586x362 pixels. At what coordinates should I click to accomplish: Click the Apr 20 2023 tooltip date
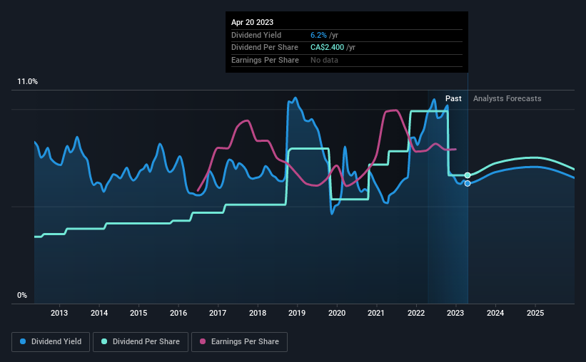(252, 22)
